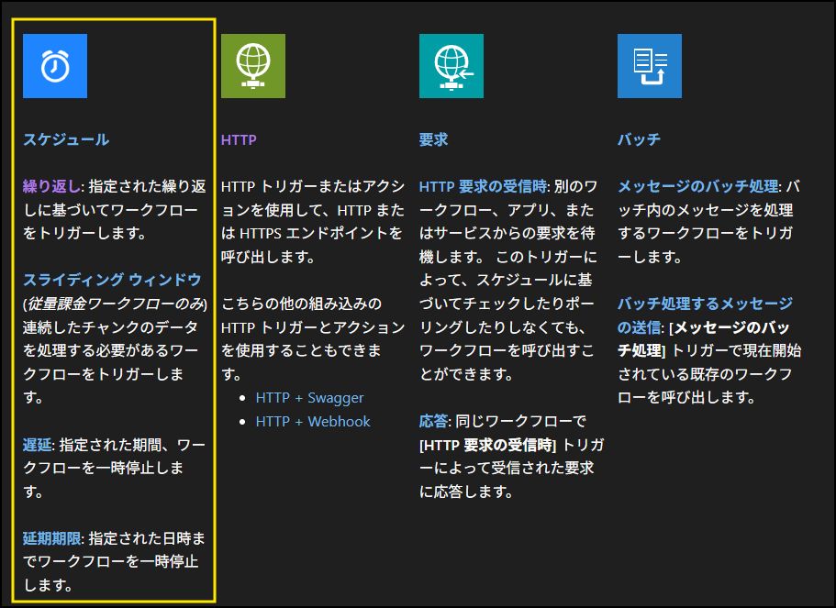The width and height of the screenshot is (836, 608).
Task: Click the Schedule alarm clock icon
Action: tap(55, 66)
